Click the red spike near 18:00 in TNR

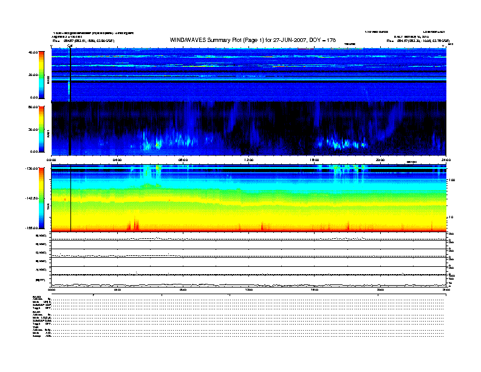point(348,226)
